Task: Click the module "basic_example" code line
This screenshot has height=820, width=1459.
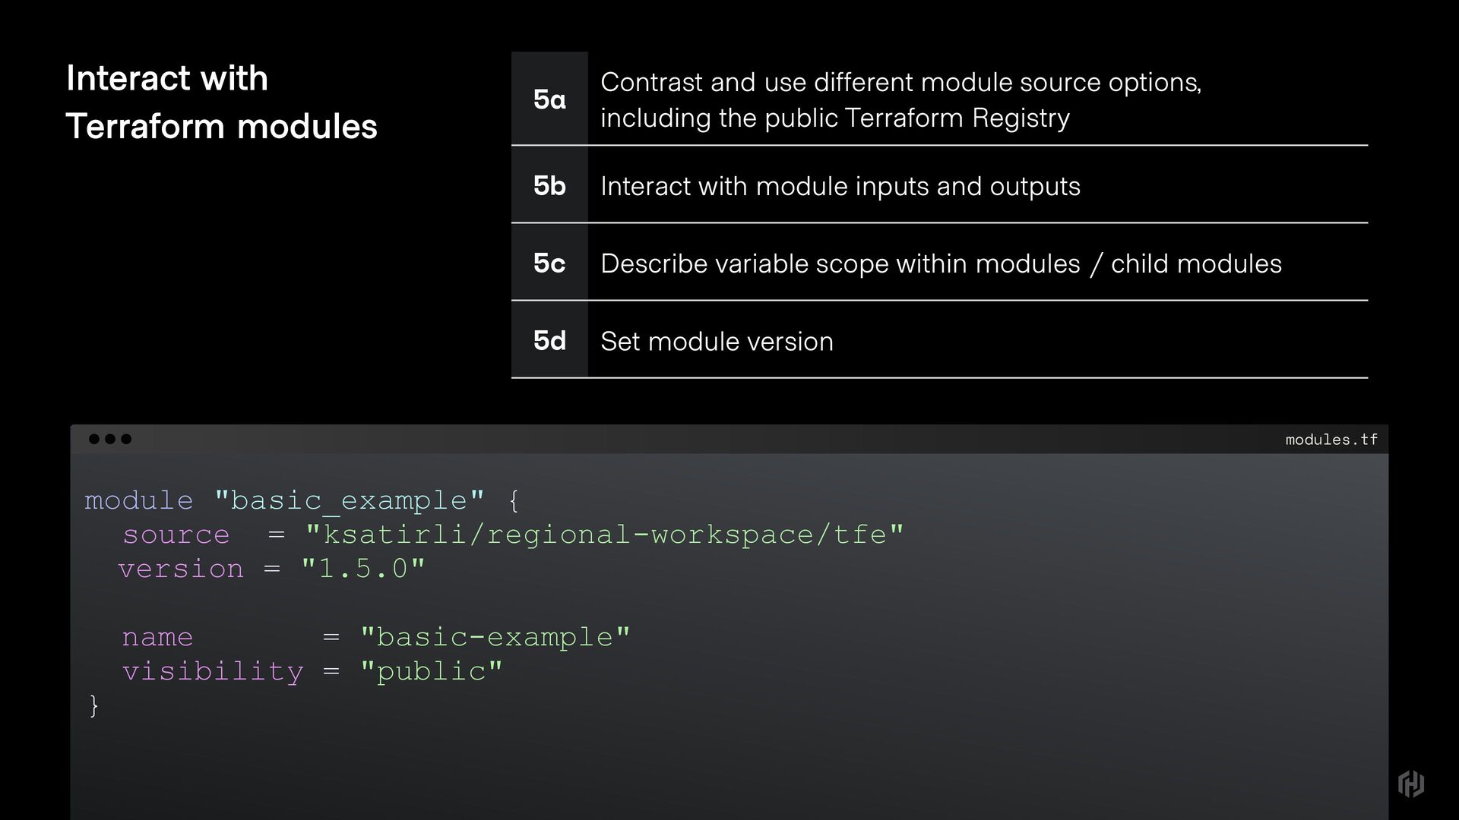Action: (x=302, y=501)
